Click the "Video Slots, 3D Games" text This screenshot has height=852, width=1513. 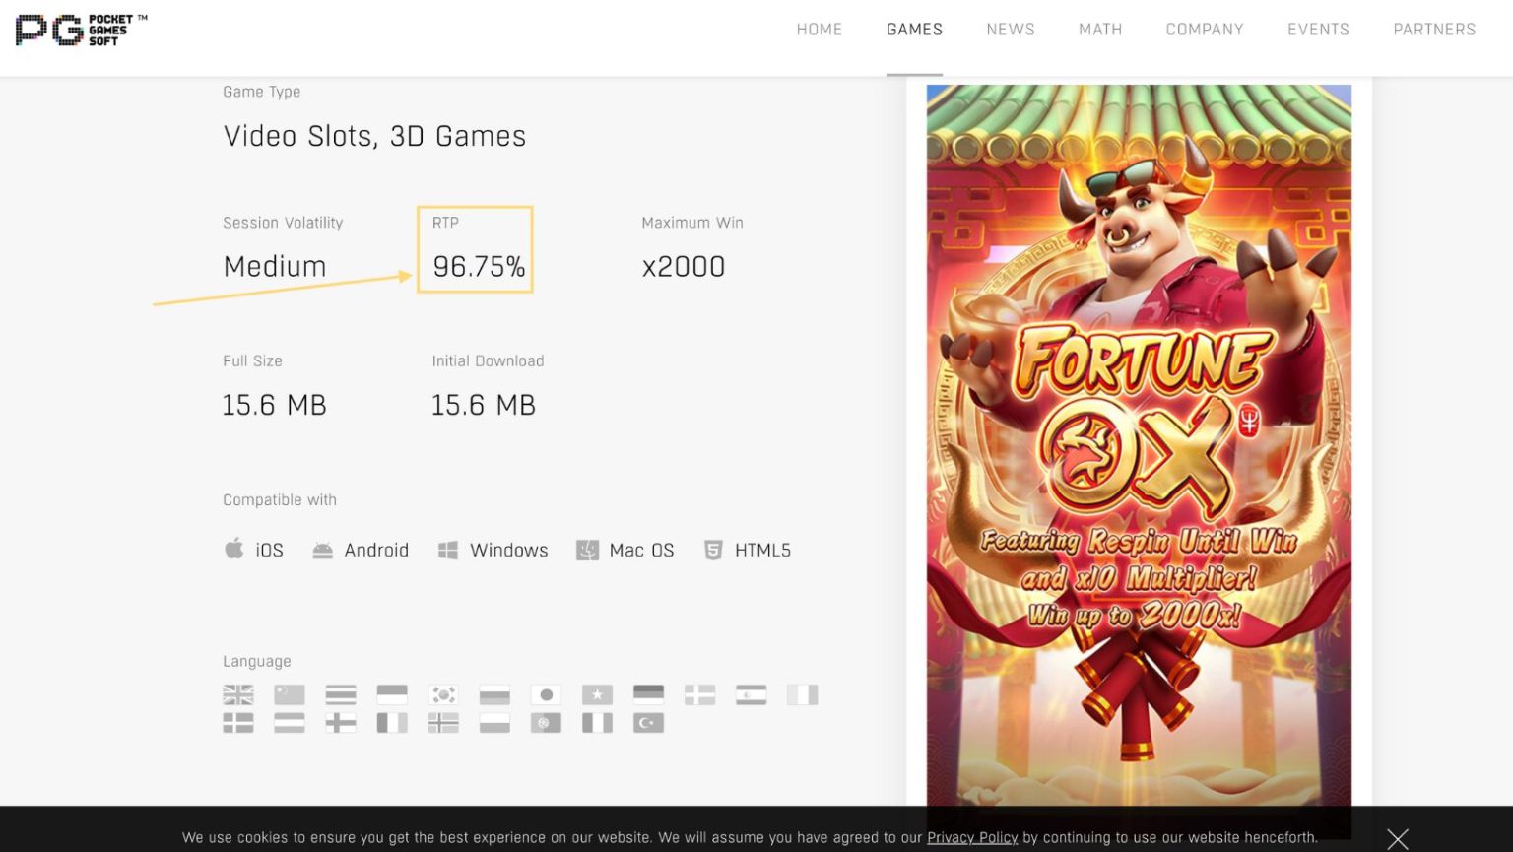[374, 136]
